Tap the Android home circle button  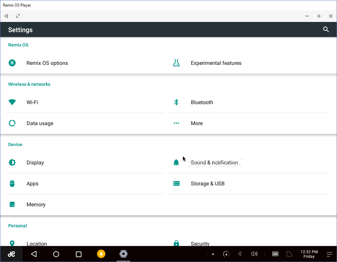[x=56, y=254]
